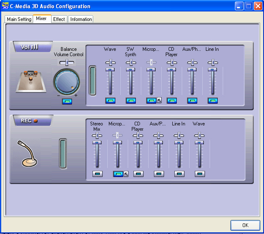
Task: Click the recording level meter bar
Action: point(63,154)
